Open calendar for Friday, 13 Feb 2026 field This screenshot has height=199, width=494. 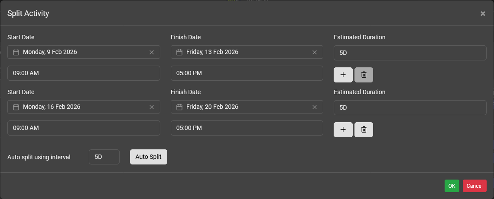tap(179, 52)
